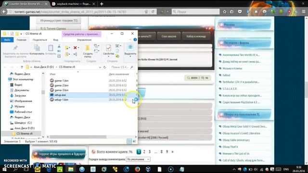Screen dimensions: 308x173
Task: Open the S.T.A.L.K.E.R. forum link
Action: pos(230,88)
